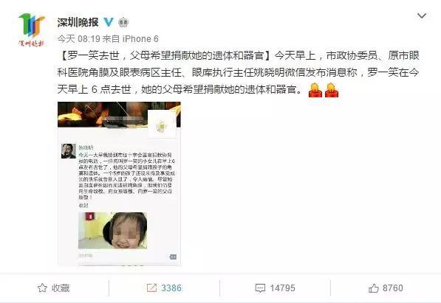Click the repost share icon
Screen dimensions: 441x303
[x=151, y=288]
